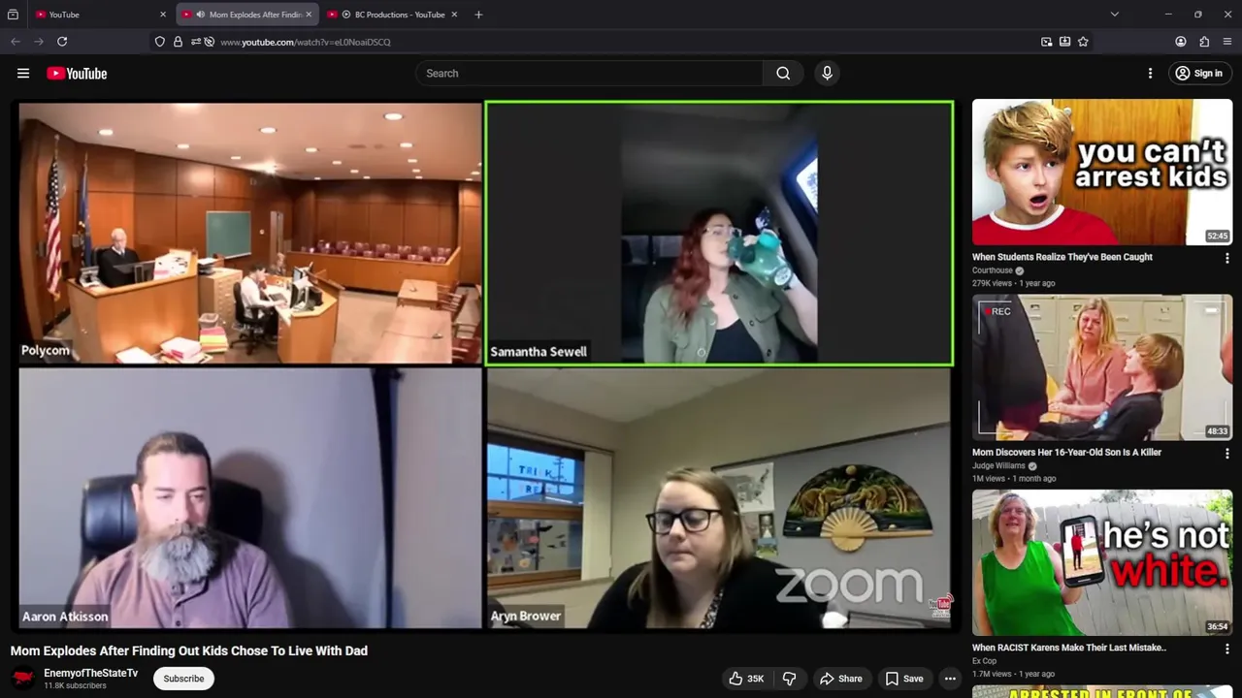The height and width of the screenshot is (698, 1242).
Task: Open a new browser tab
Action: point(478,15)
